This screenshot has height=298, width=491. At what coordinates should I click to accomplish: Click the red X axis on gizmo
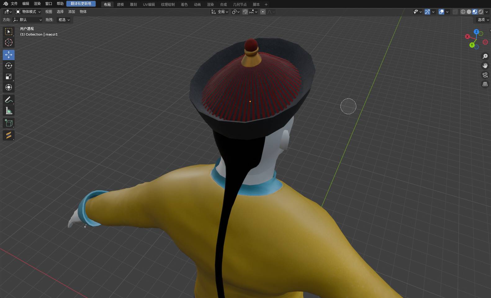coord(467,37)
